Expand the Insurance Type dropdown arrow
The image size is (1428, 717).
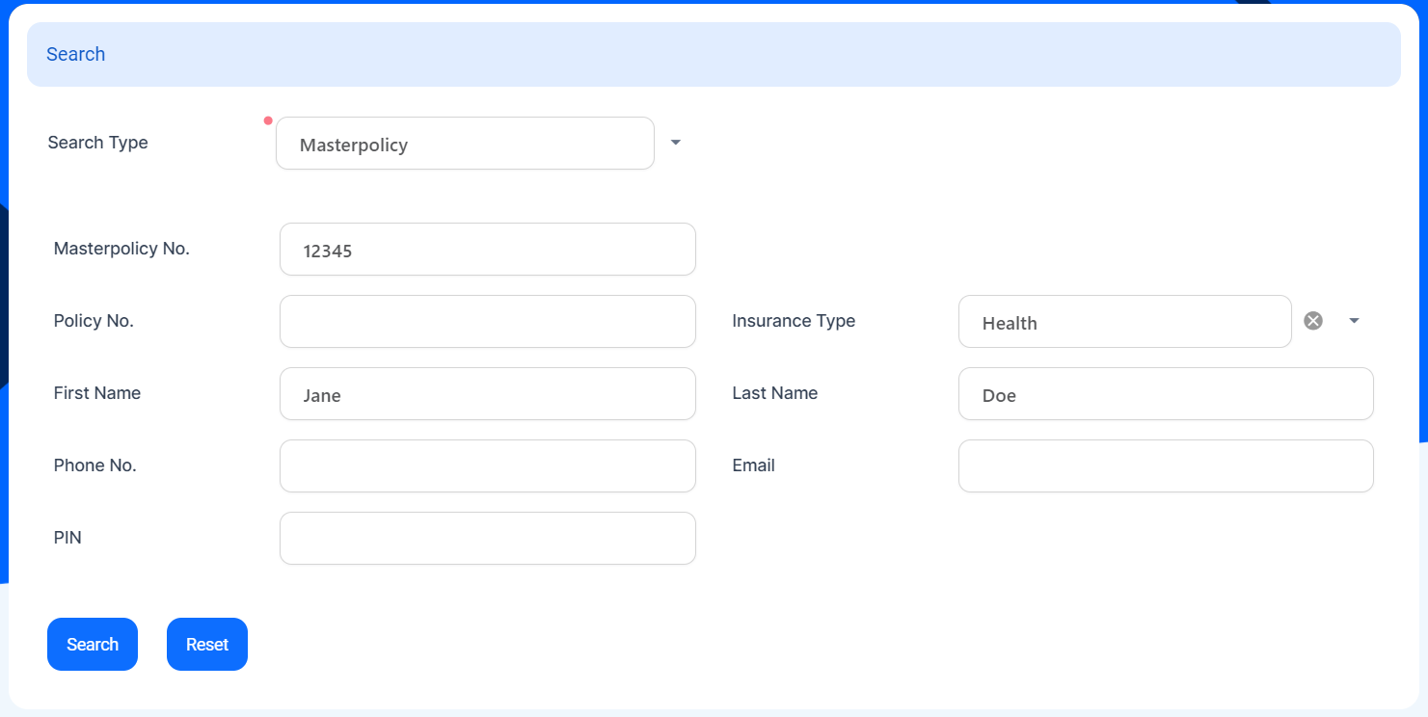1354,321
